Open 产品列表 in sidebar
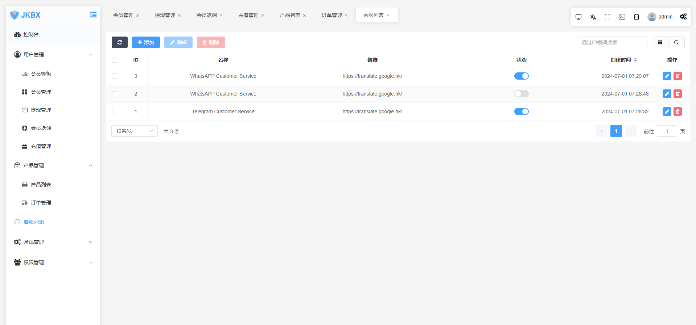The height and width of the screenshot is (325, 696). (53, 185)
